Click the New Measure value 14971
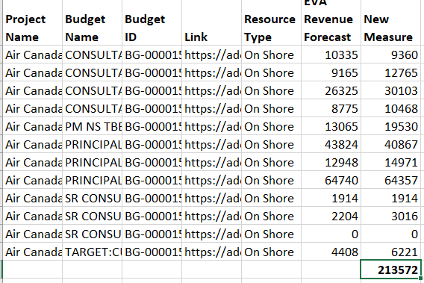 [x=391, y=162]
